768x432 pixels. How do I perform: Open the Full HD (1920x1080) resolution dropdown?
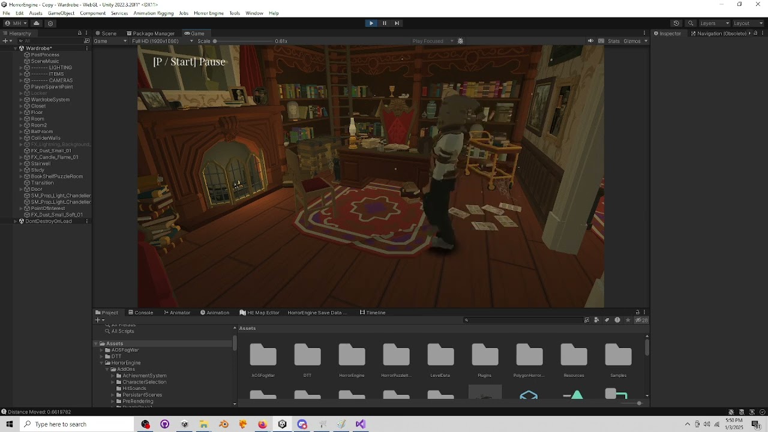click(163, 41)
